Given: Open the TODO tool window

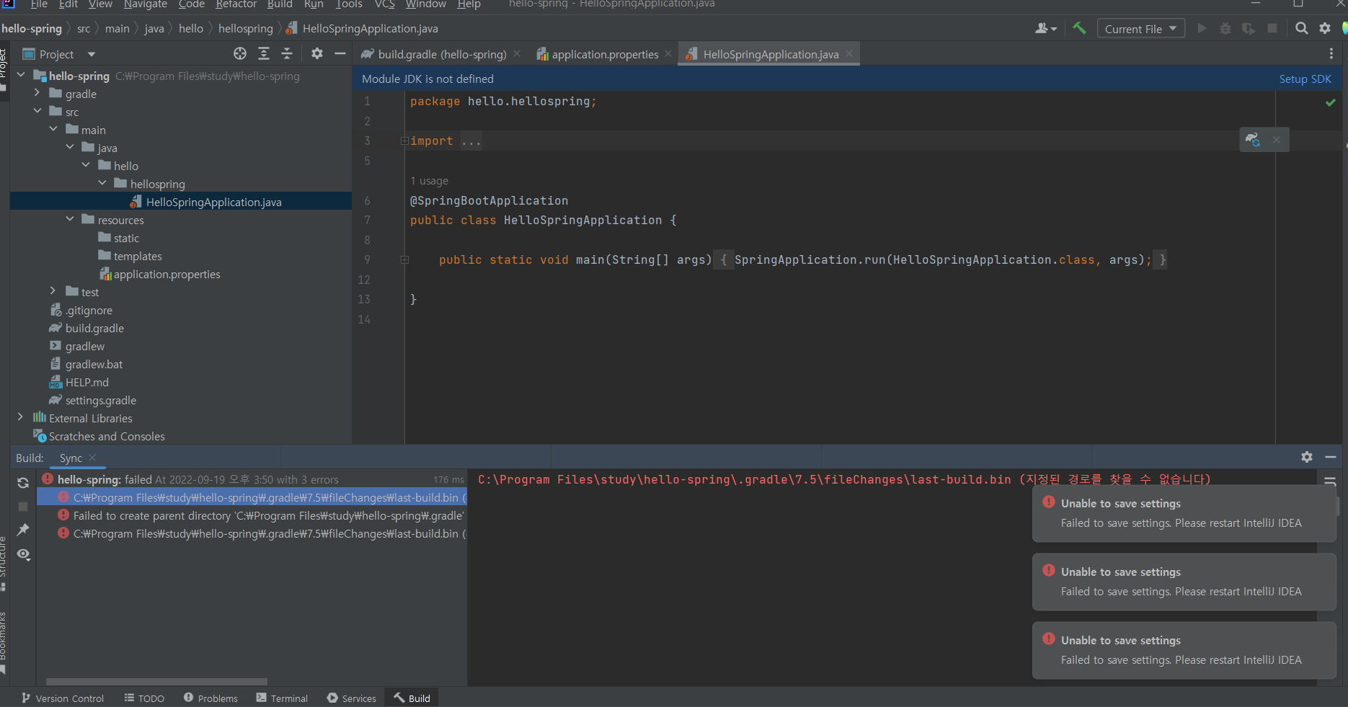Looking at the screenshot, I should (144, 698).
